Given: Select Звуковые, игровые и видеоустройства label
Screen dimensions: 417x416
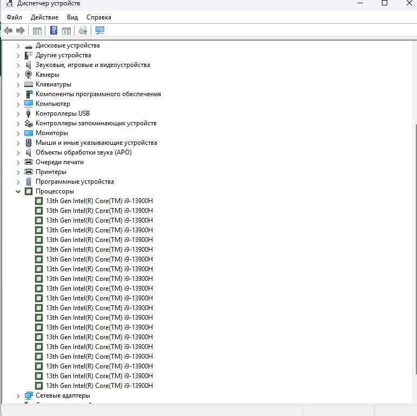Looking at the screenshot, I should [x=93, y=65].
